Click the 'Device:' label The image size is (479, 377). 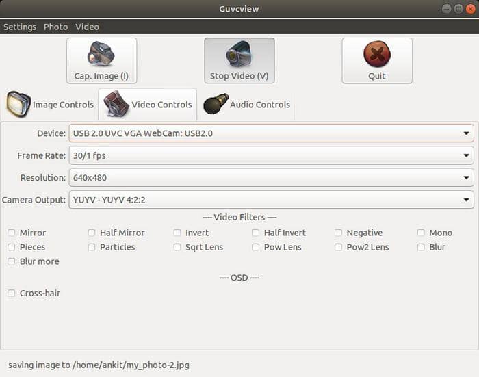pyautogui.click(x=51, y=133)
